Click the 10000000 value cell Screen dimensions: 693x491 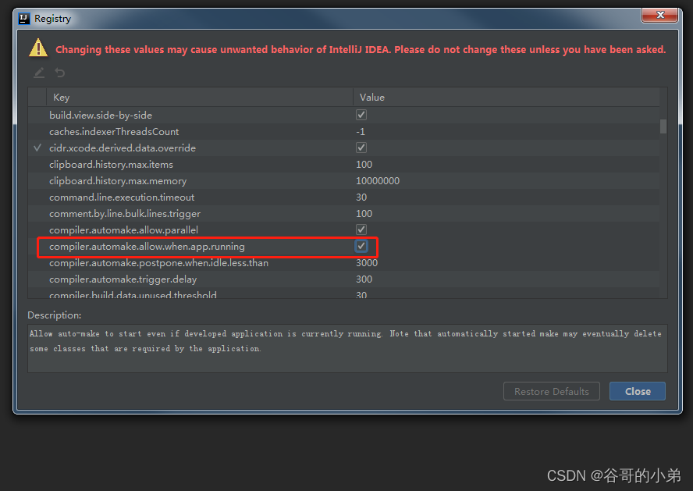[x=378, y=181]
